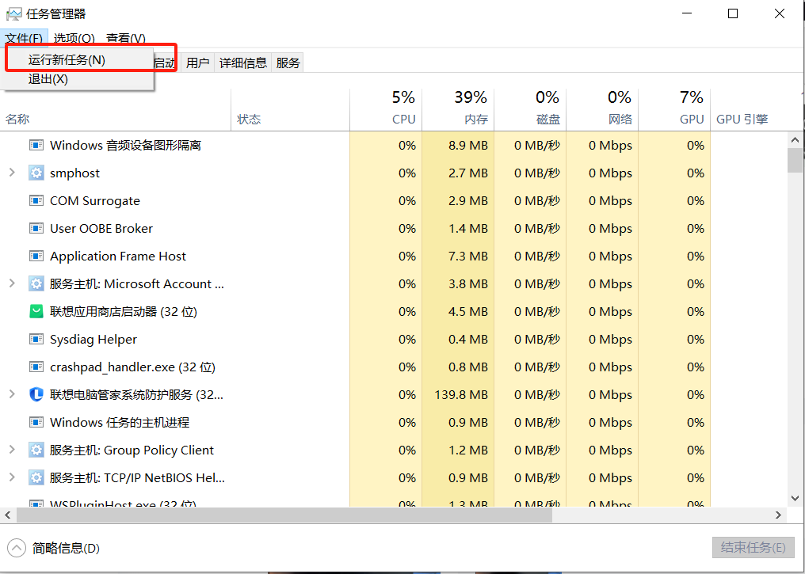The height and width of the screenshot is (574, 805).
Task: Switch to the 详细信息 tab
Action: click(242, 63)
